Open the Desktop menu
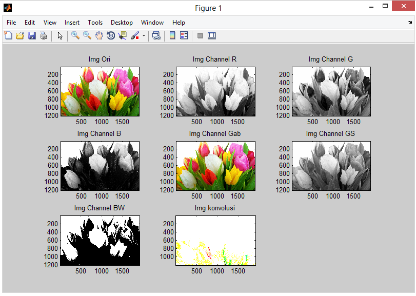Viewport: 416px width, 296px height. (x=122, y=23)
